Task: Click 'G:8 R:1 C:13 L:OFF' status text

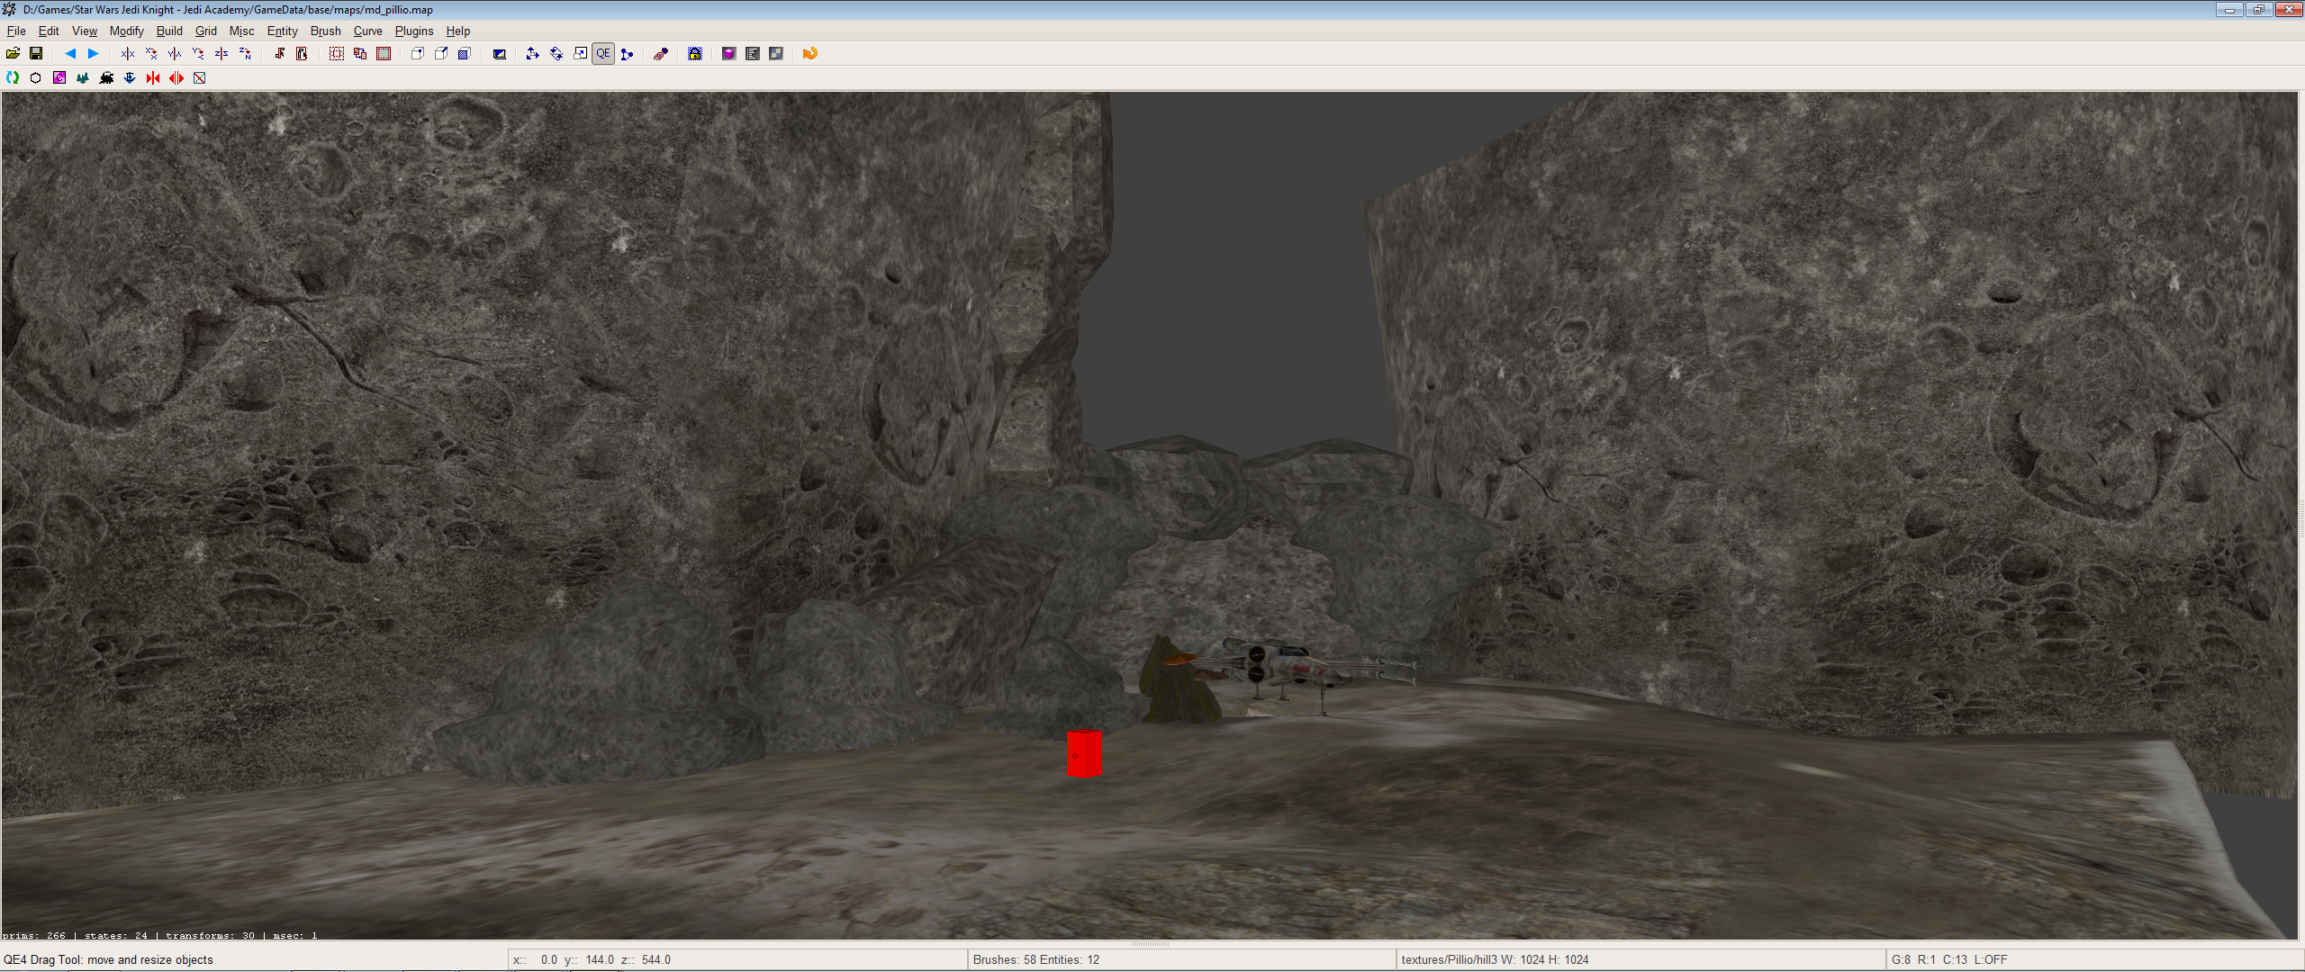Action: pyautogui.click(x=1949, y=959)
